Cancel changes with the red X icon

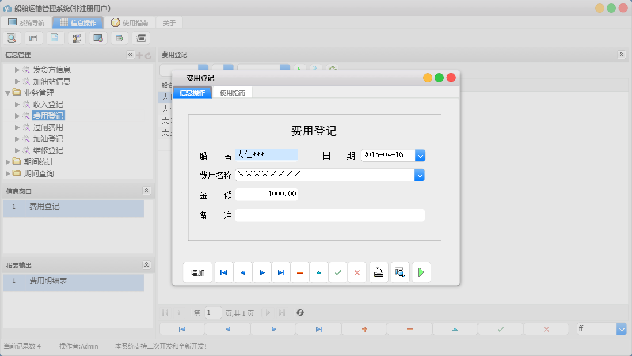click(357, 272)
